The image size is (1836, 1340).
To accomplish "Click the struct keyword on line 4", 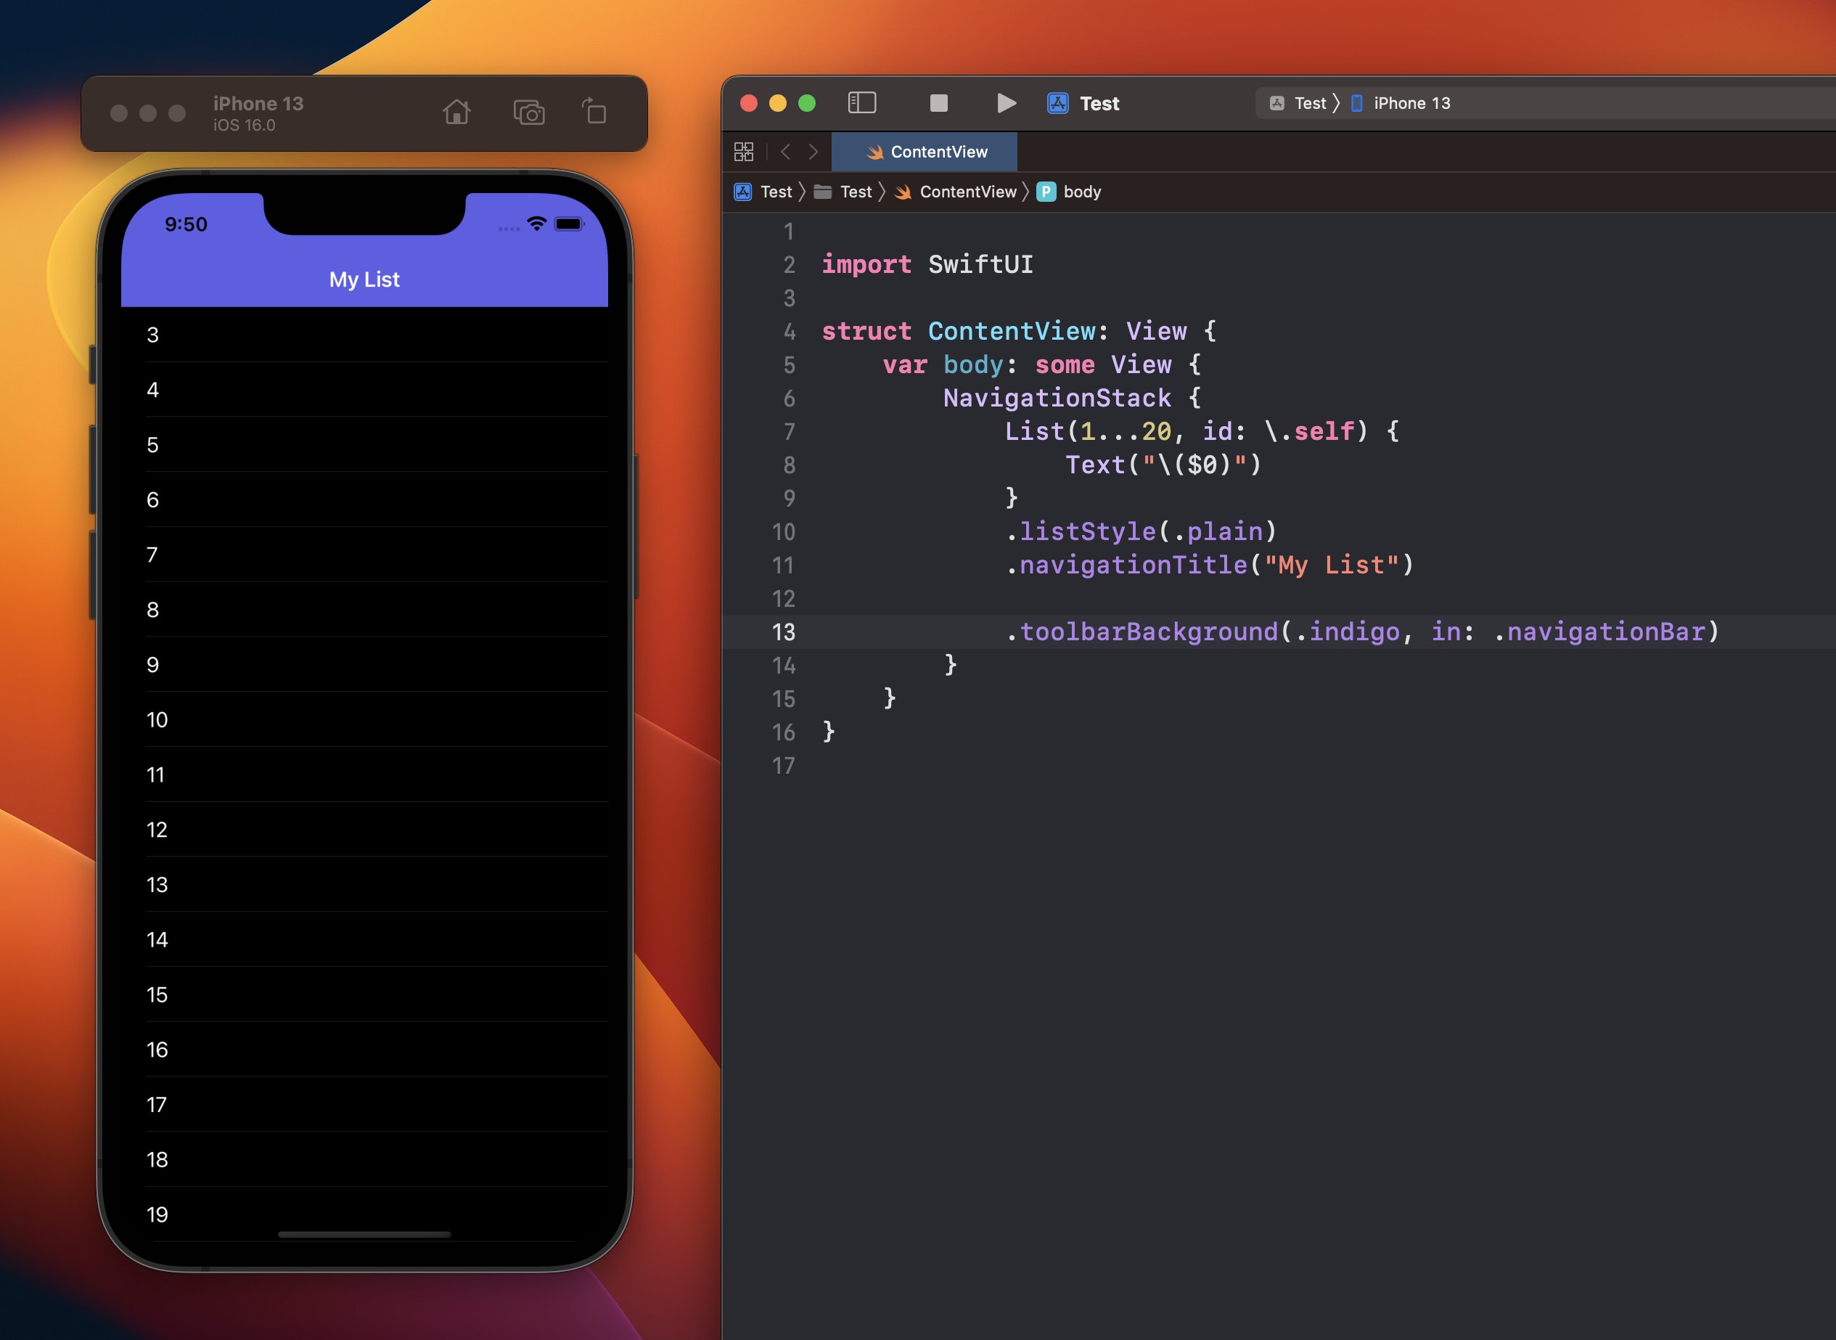I will coord(866,331).
